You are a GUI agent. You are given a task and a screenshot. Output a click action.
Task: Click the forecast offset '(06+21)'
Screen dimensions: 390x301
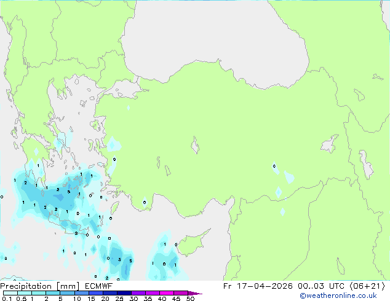tap(367, 286)
